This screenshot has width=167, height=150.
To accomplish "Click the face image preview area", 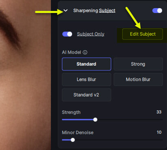I will click(25, 75).
